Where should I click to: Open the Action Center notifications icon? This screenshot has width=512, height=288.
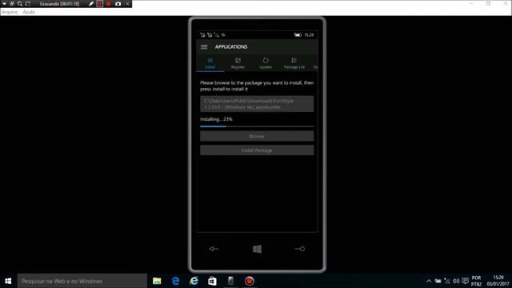[466, 281]
